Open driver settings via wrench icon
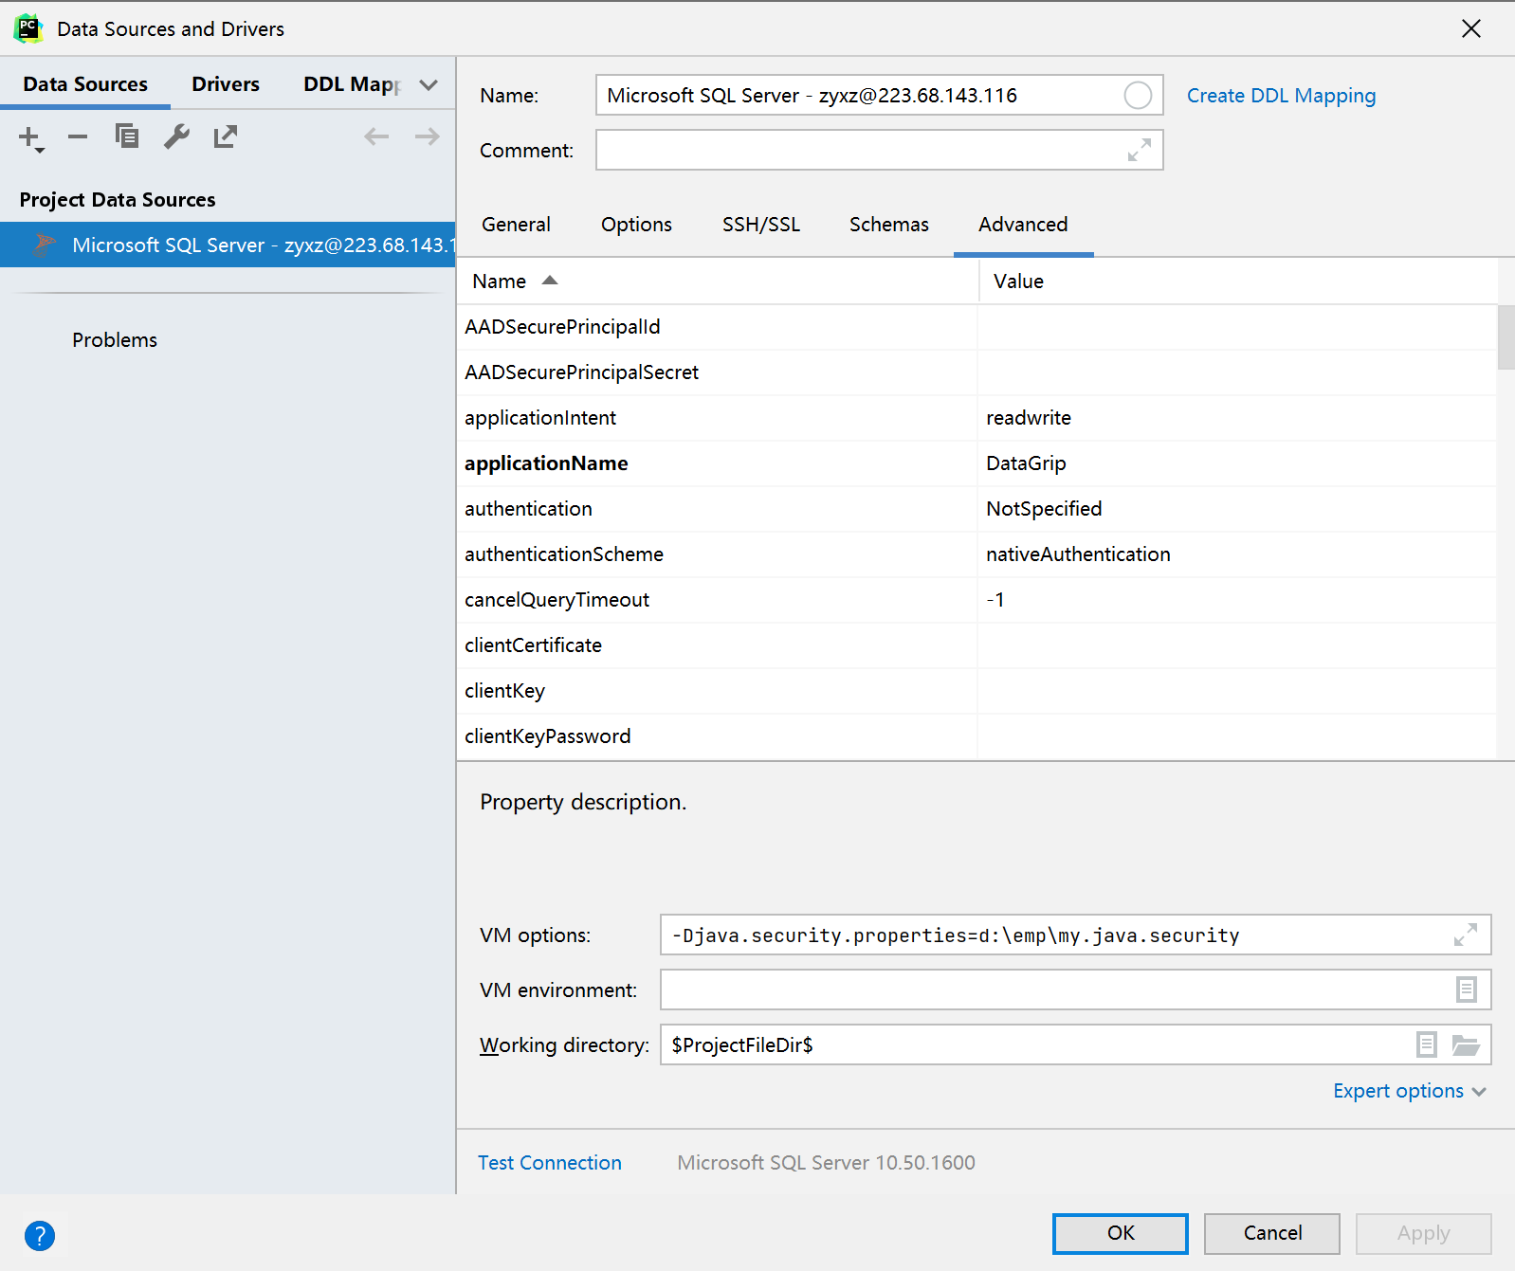The height and width of the screenshot is (1271, 1515). (176, 137)
